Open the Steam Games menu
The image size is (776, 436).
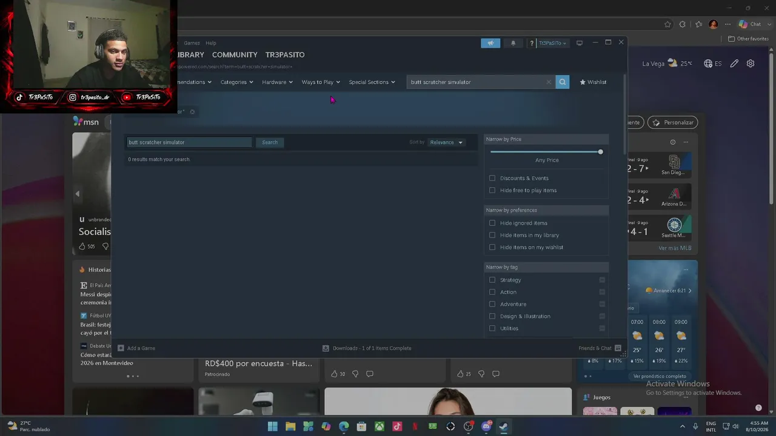pos(192,43)
